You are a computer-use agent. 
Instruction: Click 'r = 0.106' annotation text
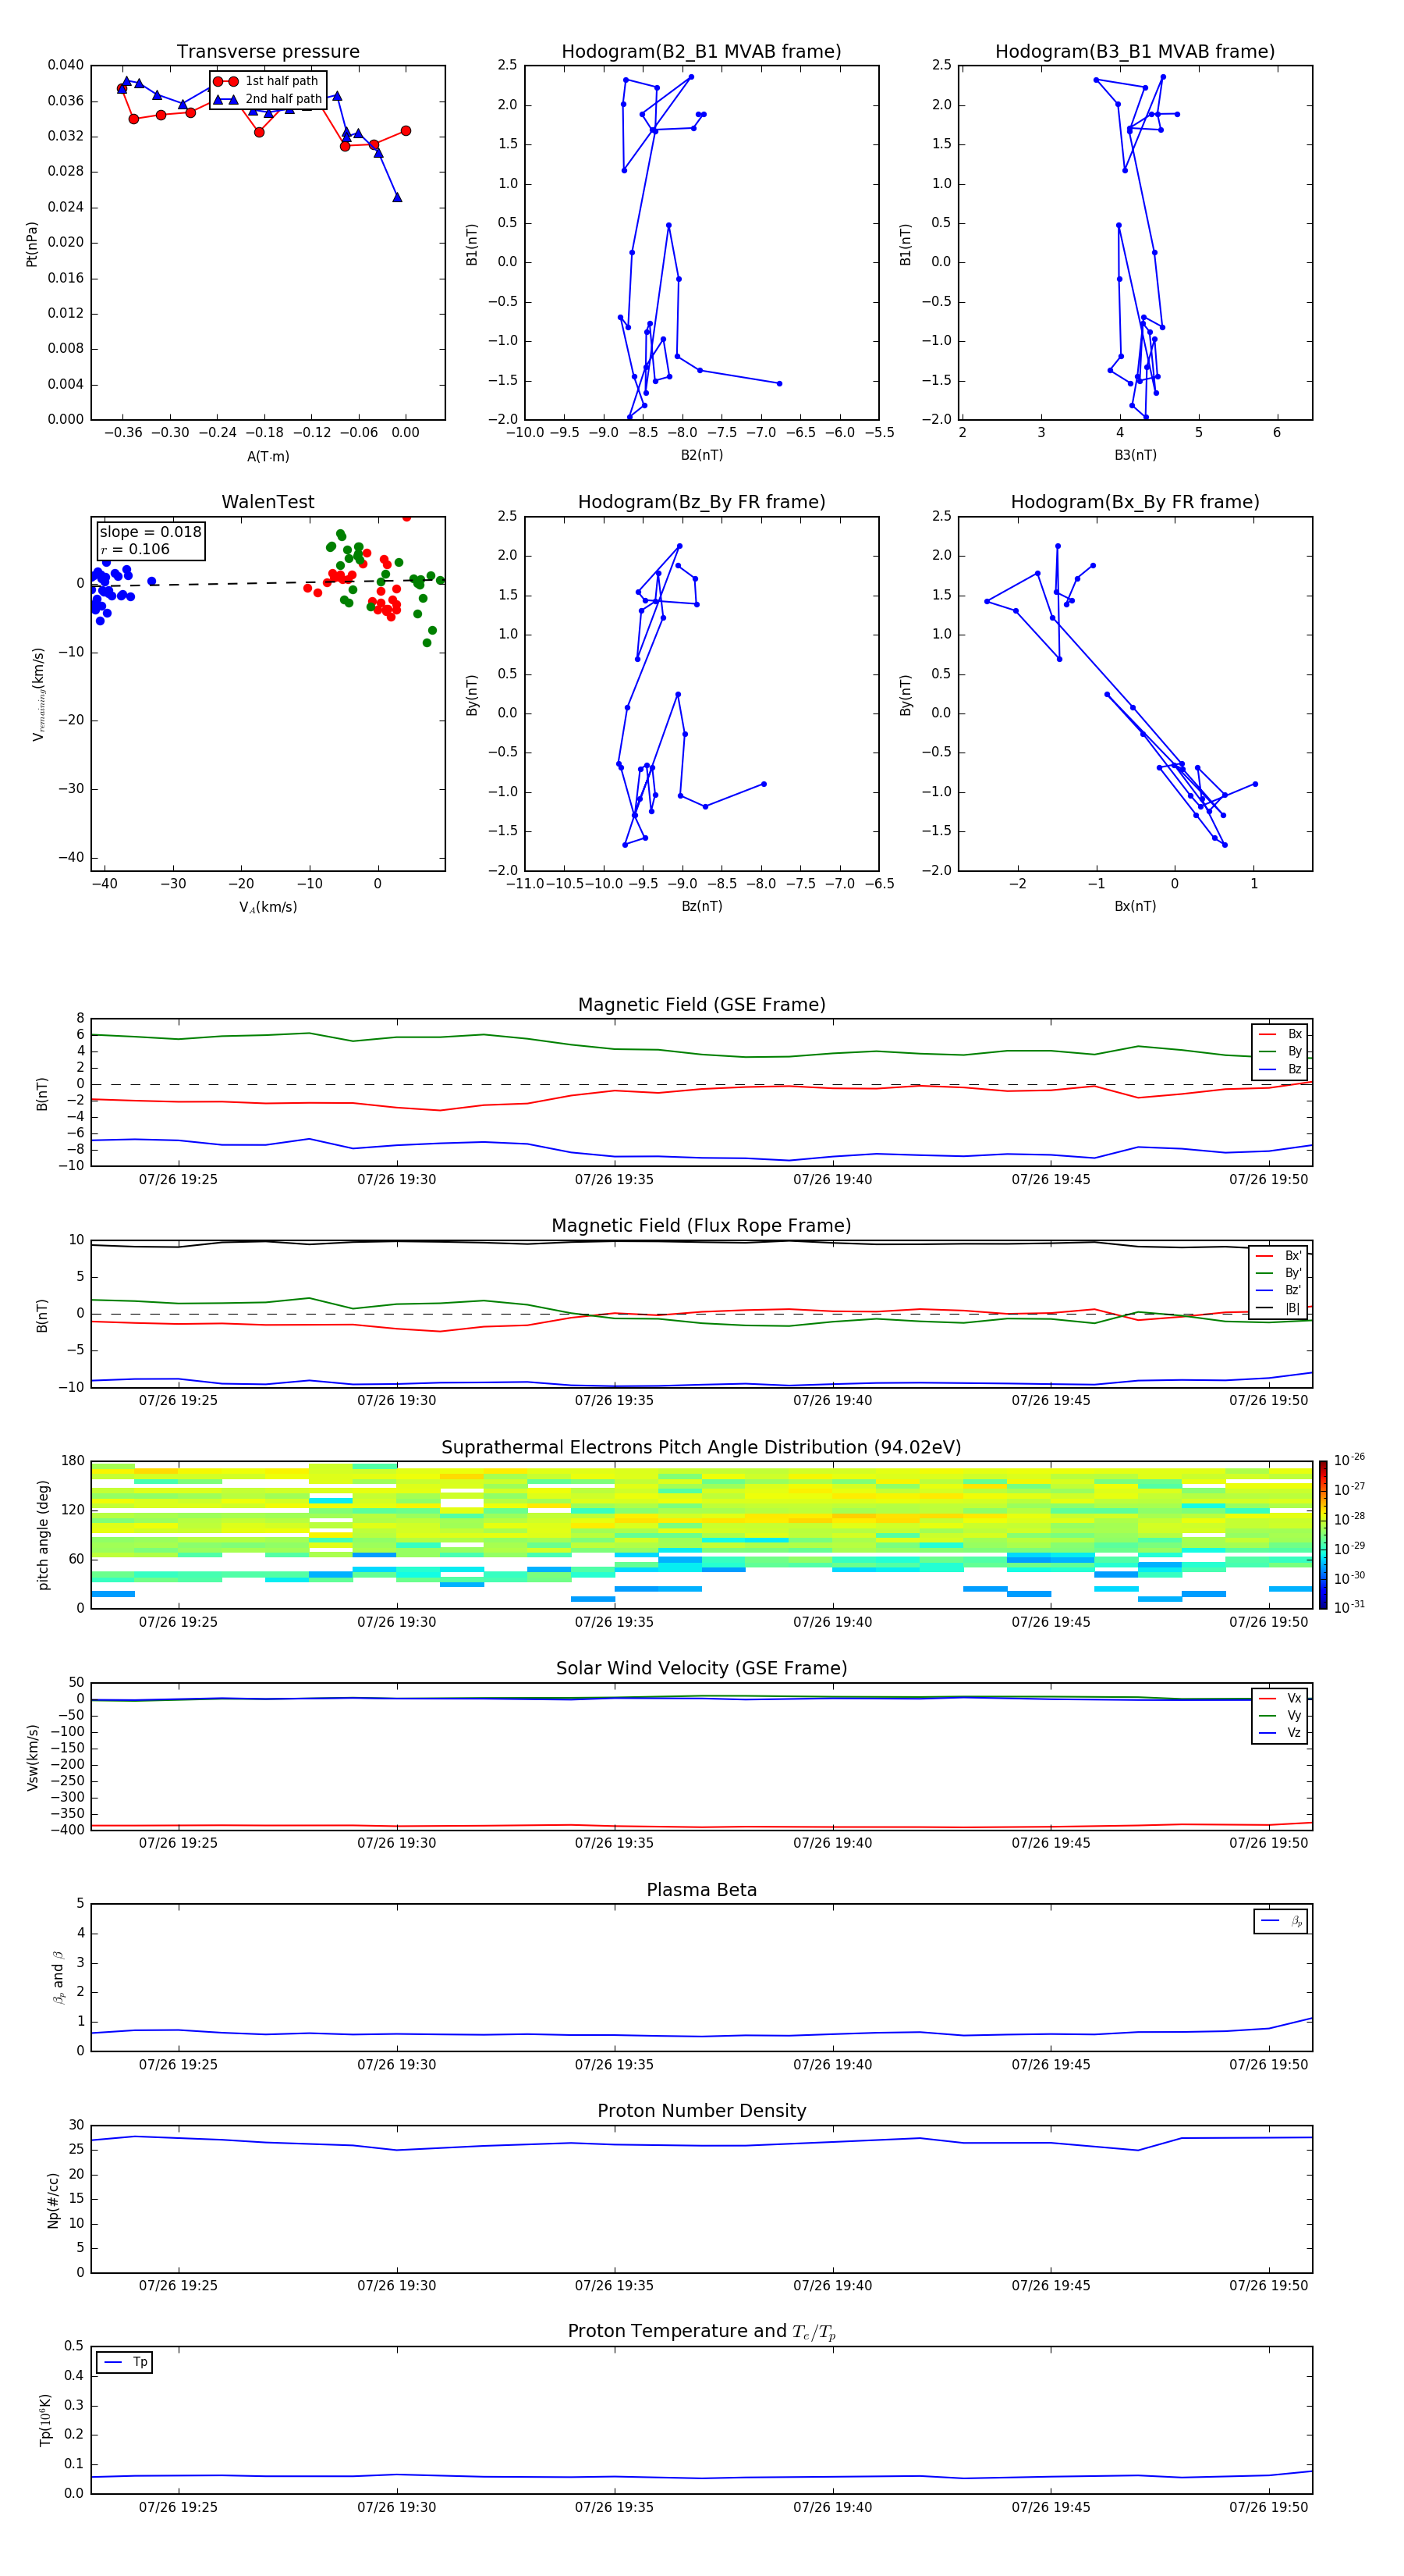[135, 549]
